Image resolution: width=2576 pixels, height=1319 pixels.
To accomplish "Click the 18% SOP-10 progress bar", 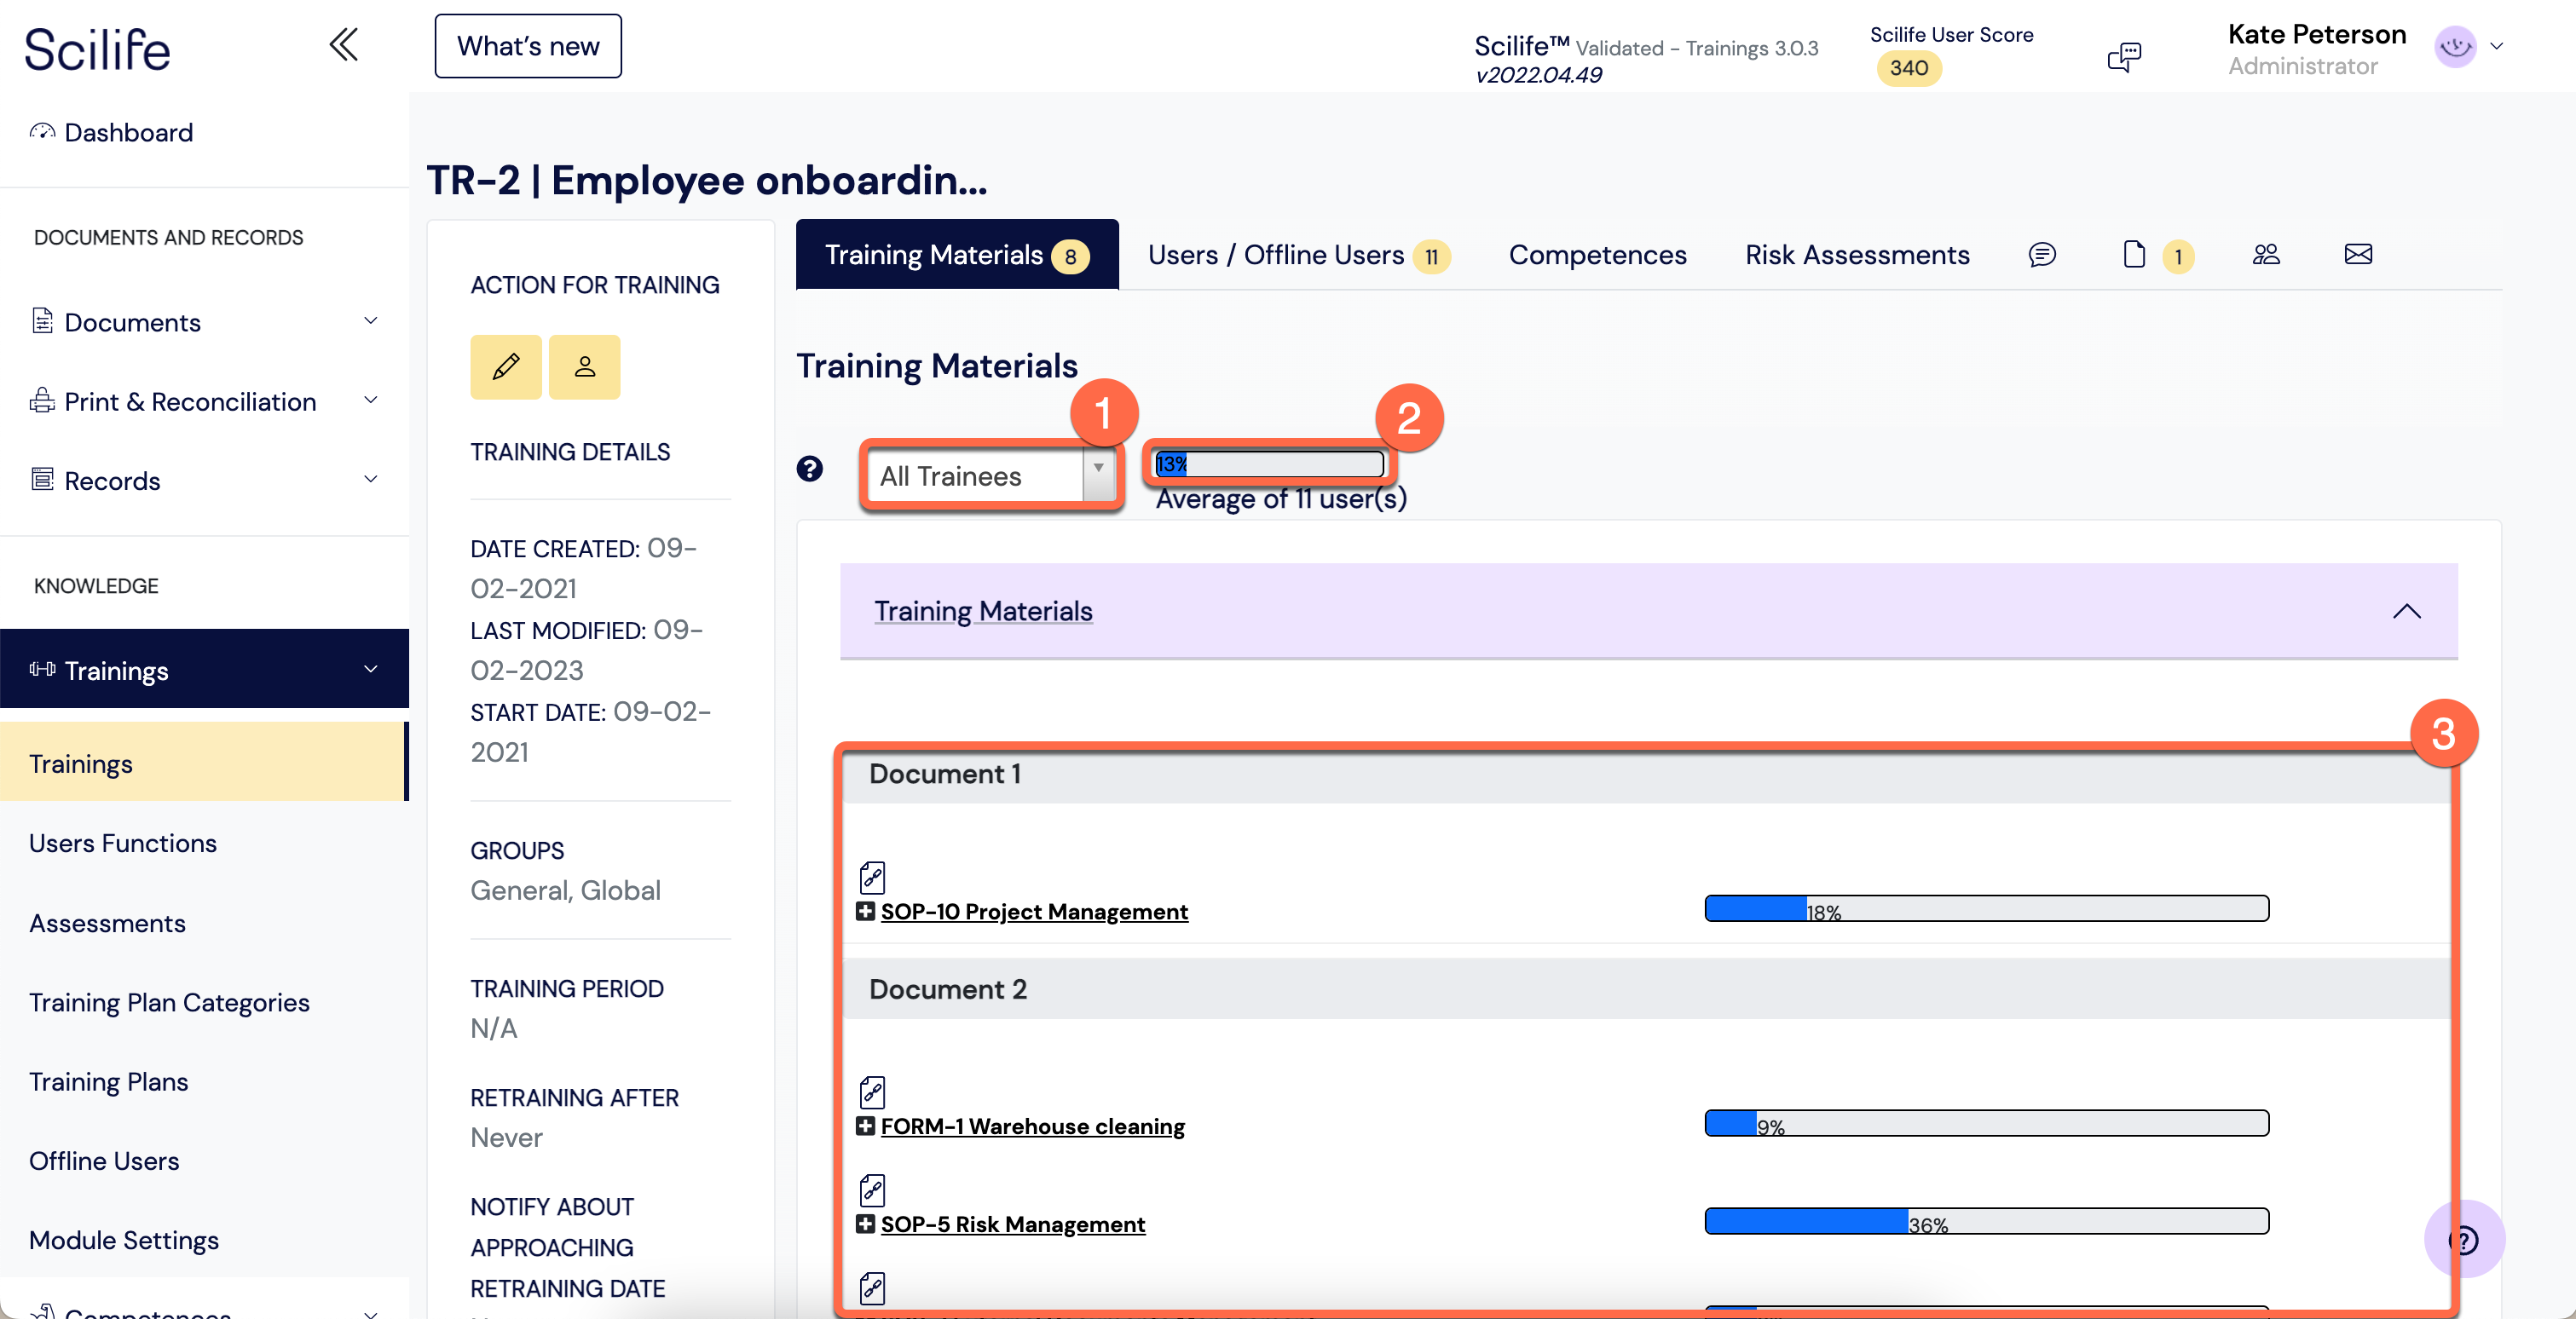I will (1986, 908).
